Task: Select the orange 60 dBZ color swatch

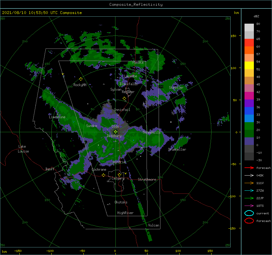Action: click(249, 50)
